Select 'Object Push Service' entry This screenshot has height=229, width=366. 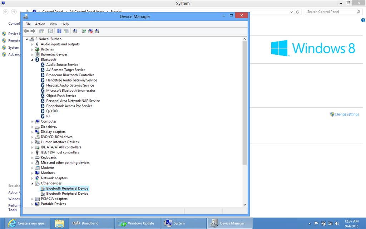pos(61,96)
